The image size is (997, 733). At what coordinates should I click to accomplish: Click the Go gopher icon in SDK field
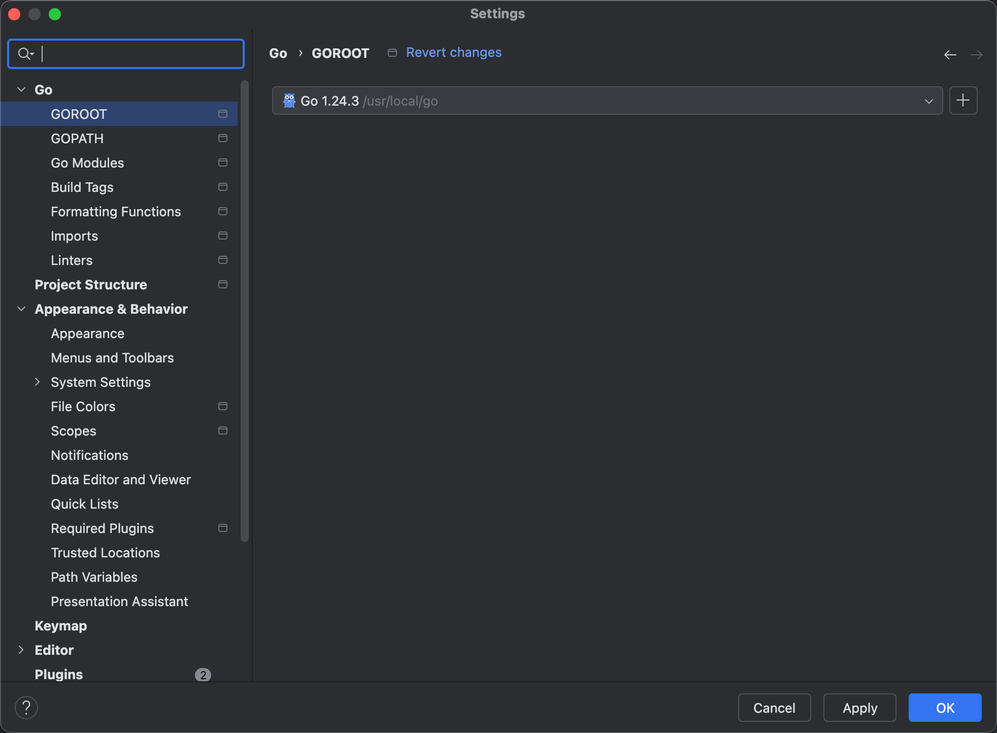[x=289, y=101]
